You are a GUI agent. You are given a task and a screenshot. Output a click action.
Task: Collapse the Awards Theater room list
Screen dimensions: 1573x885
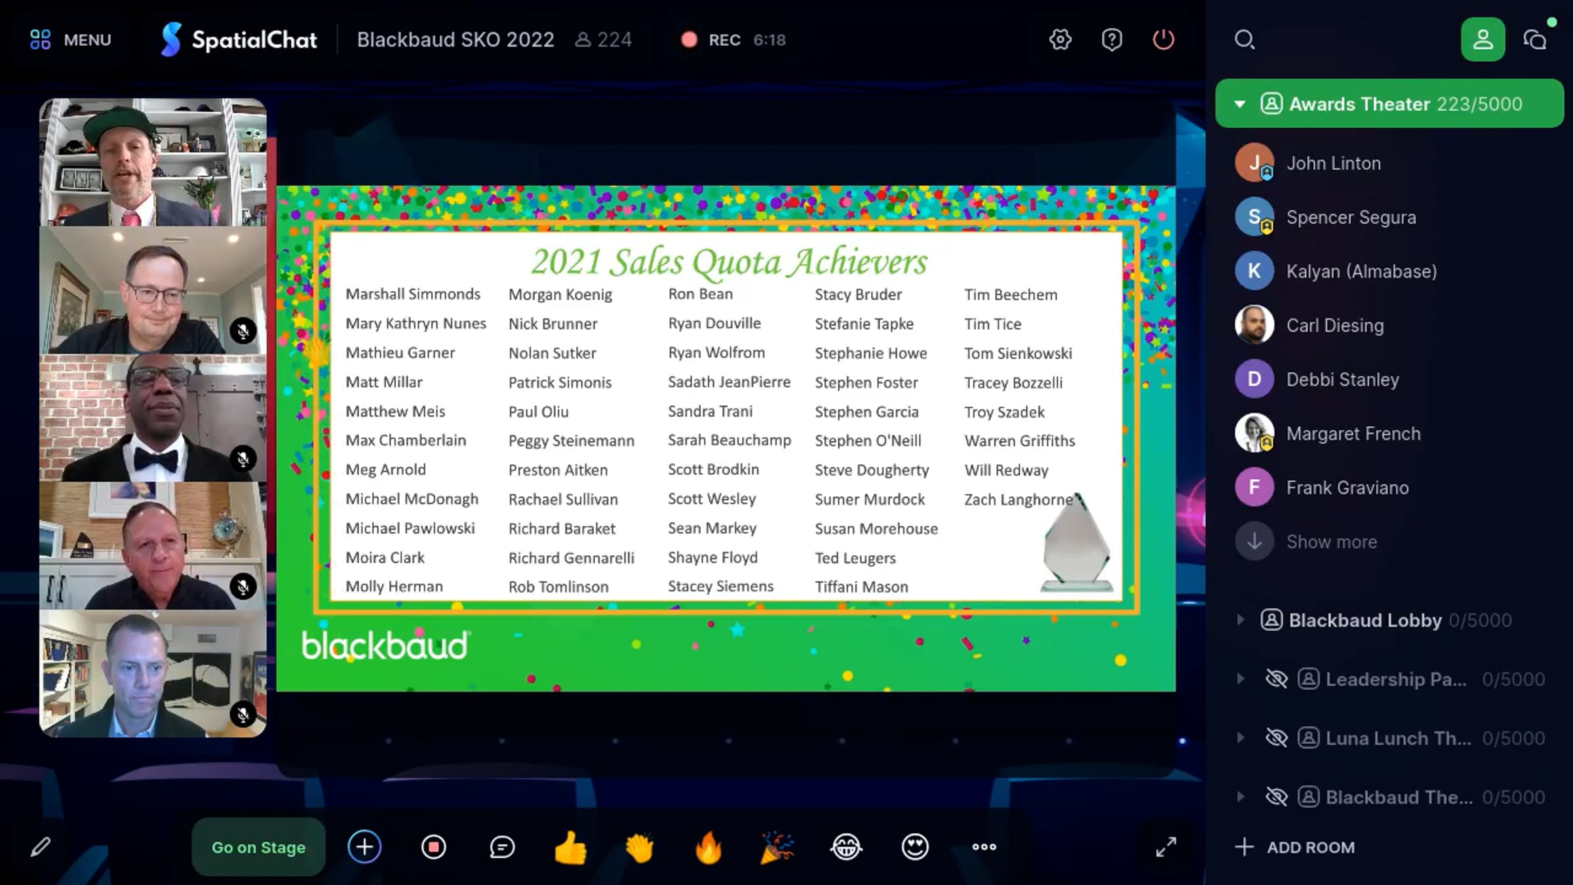pyautogui.click(x=1239, y=104)
